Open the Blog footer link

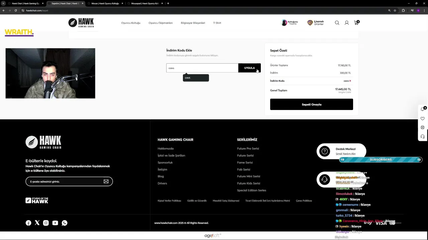[160, 176]
